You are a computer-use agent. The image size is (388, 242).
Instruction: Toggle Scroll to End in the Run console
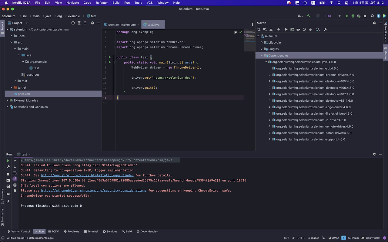pyautogui.click(x=15, y=179)
